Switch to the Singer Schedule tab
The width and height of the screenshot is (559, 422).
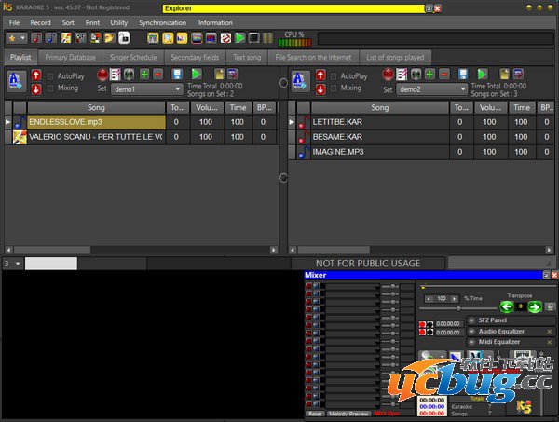133,57
